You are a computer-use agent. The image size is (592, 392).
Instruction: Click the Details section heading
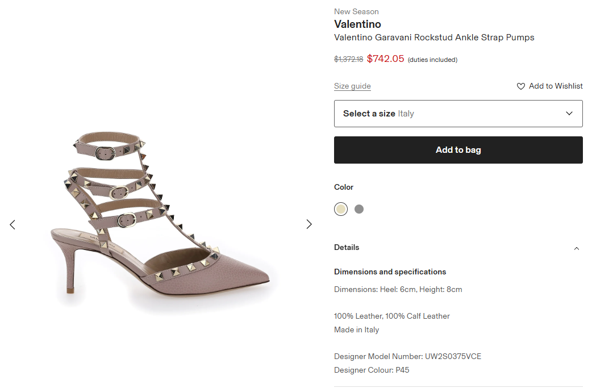(347, 248)
